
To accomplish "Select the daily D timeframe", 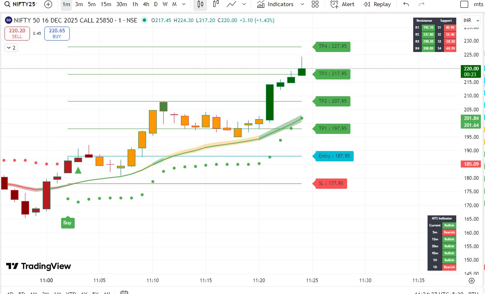I will click(156, 5).
